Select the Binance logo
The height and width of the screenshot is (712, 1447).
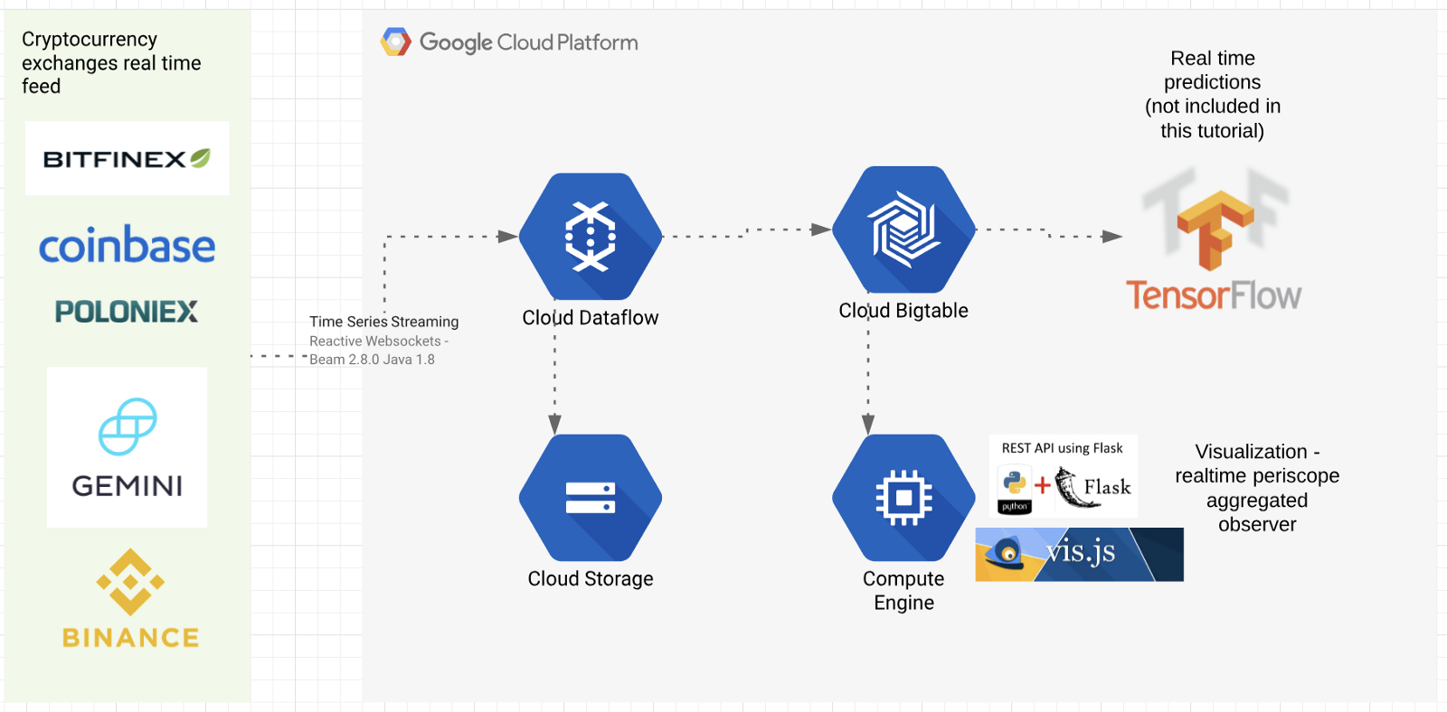coord(130,599)
